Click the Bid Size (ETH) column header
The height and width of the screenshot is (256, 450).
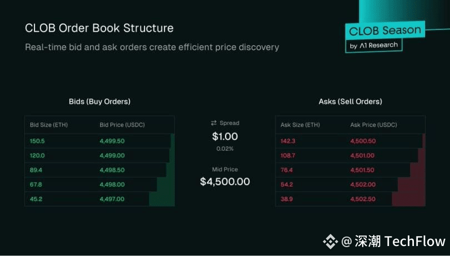point(48,125)
